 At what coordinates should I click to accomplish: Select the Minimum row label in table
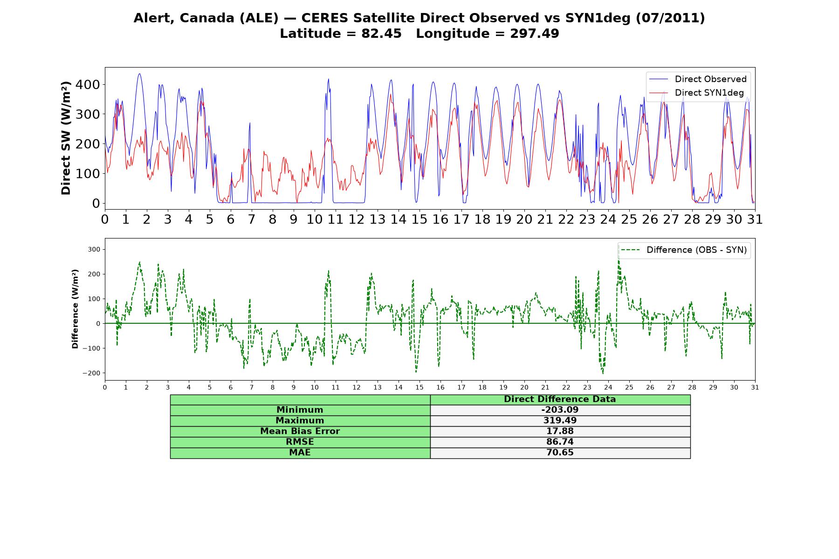[300, 410]
